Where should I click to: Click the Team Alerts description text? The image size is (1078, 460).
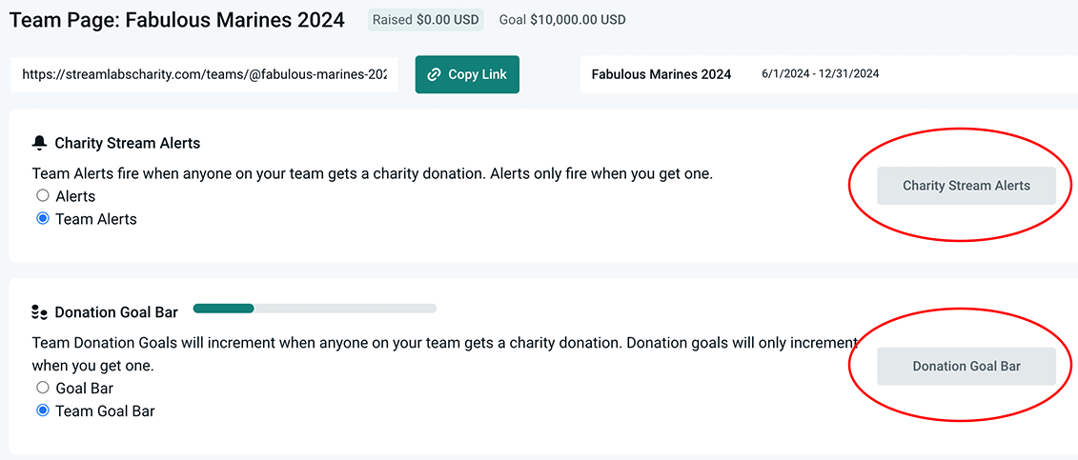tap(372, 174)
